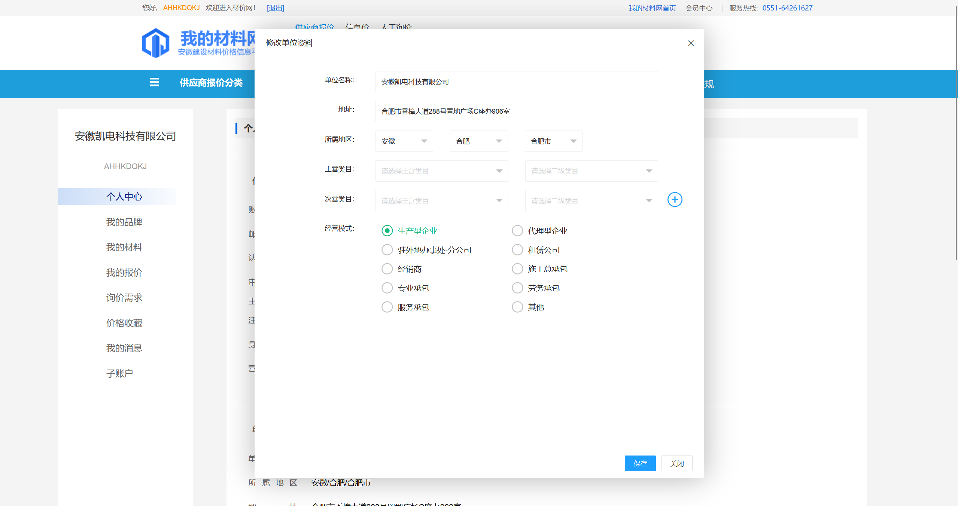Go to 询价需求 sidebar item
Image resolution: width=958 pixels, height=506 pixels.
124,298
